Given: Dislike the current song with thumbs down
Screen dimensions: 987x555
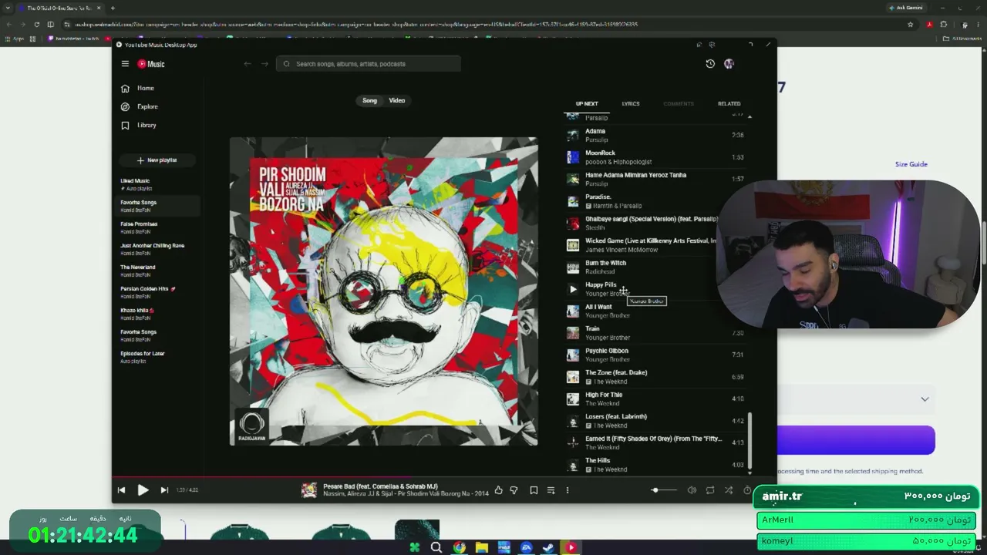Looking at the screenshot, I should pyautogui.click(x=514, y=490).
